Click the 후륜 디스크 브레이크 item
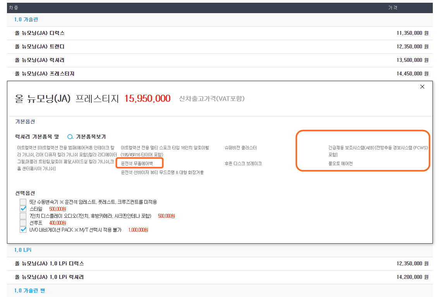 pyautogui.click(x=243, y=164)
